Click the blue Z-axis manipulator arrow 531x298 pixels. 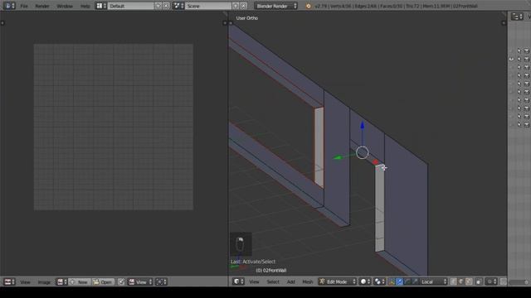pyautogui.click(x=362, y=125)
